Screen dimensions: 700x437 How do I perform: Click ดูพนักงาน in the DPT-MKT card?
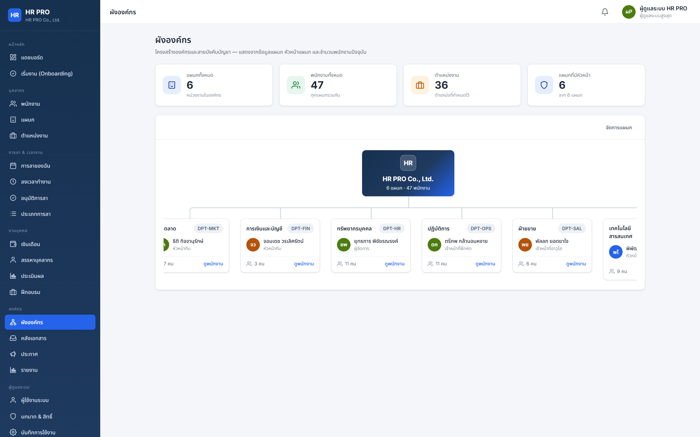coord(213,264)
